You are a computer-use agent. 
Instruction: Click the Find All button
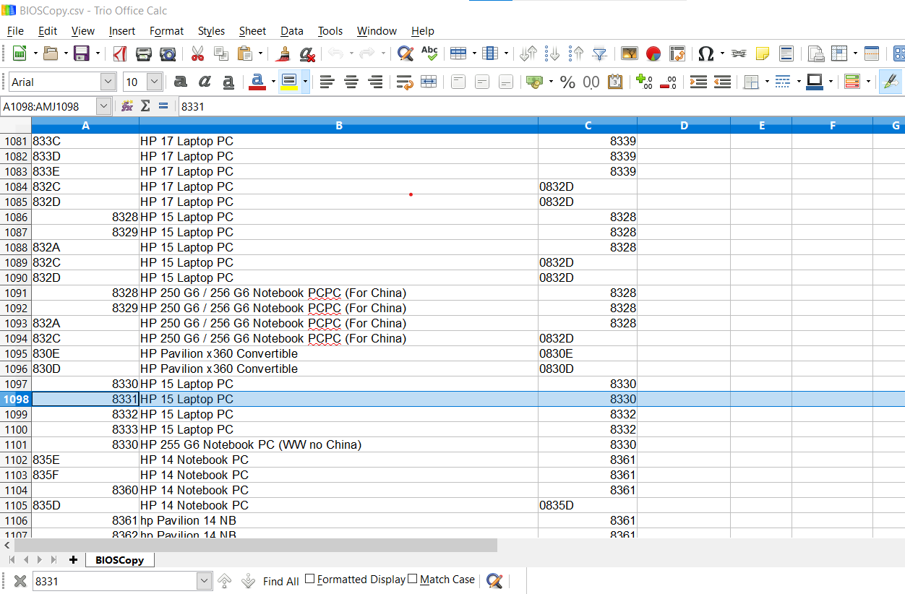[x=280, y=581]
